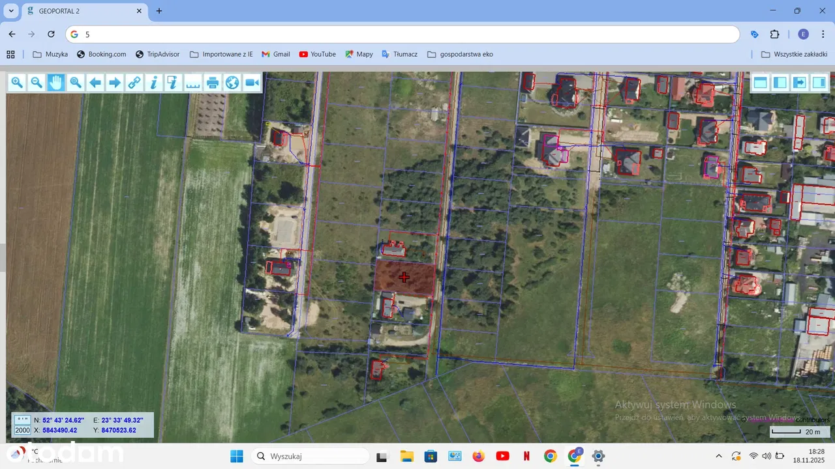The image size is (835, 469).
Task: Open the ruler measurement tool
Action: pos(193,82)
